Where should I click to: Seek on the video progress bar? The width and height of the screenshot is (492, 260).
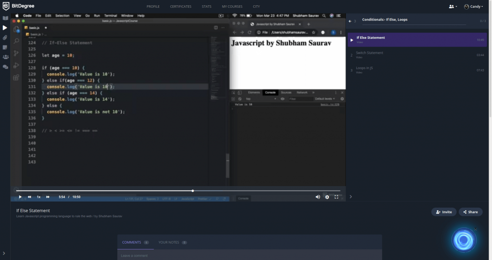178,190
